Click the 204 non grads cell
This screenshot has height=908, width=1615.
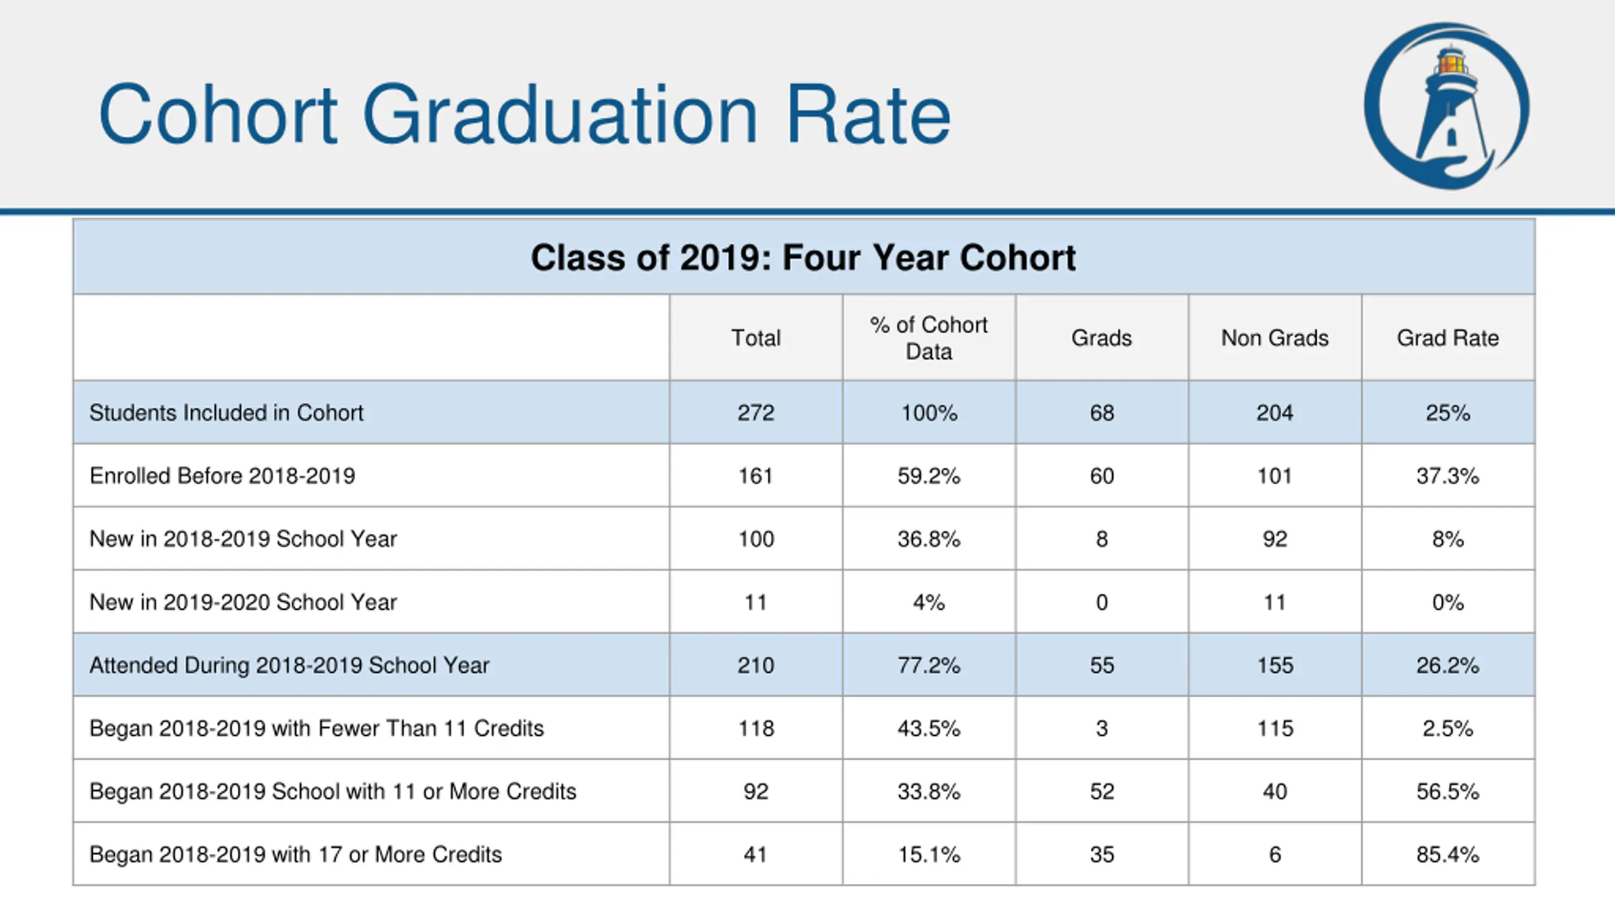pos(1274,413)
